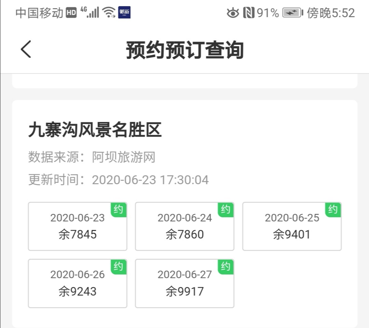Tap the green 约 badge on 2020-06-24
This screenshot has height=328, width=369.
tap(225, 209)
